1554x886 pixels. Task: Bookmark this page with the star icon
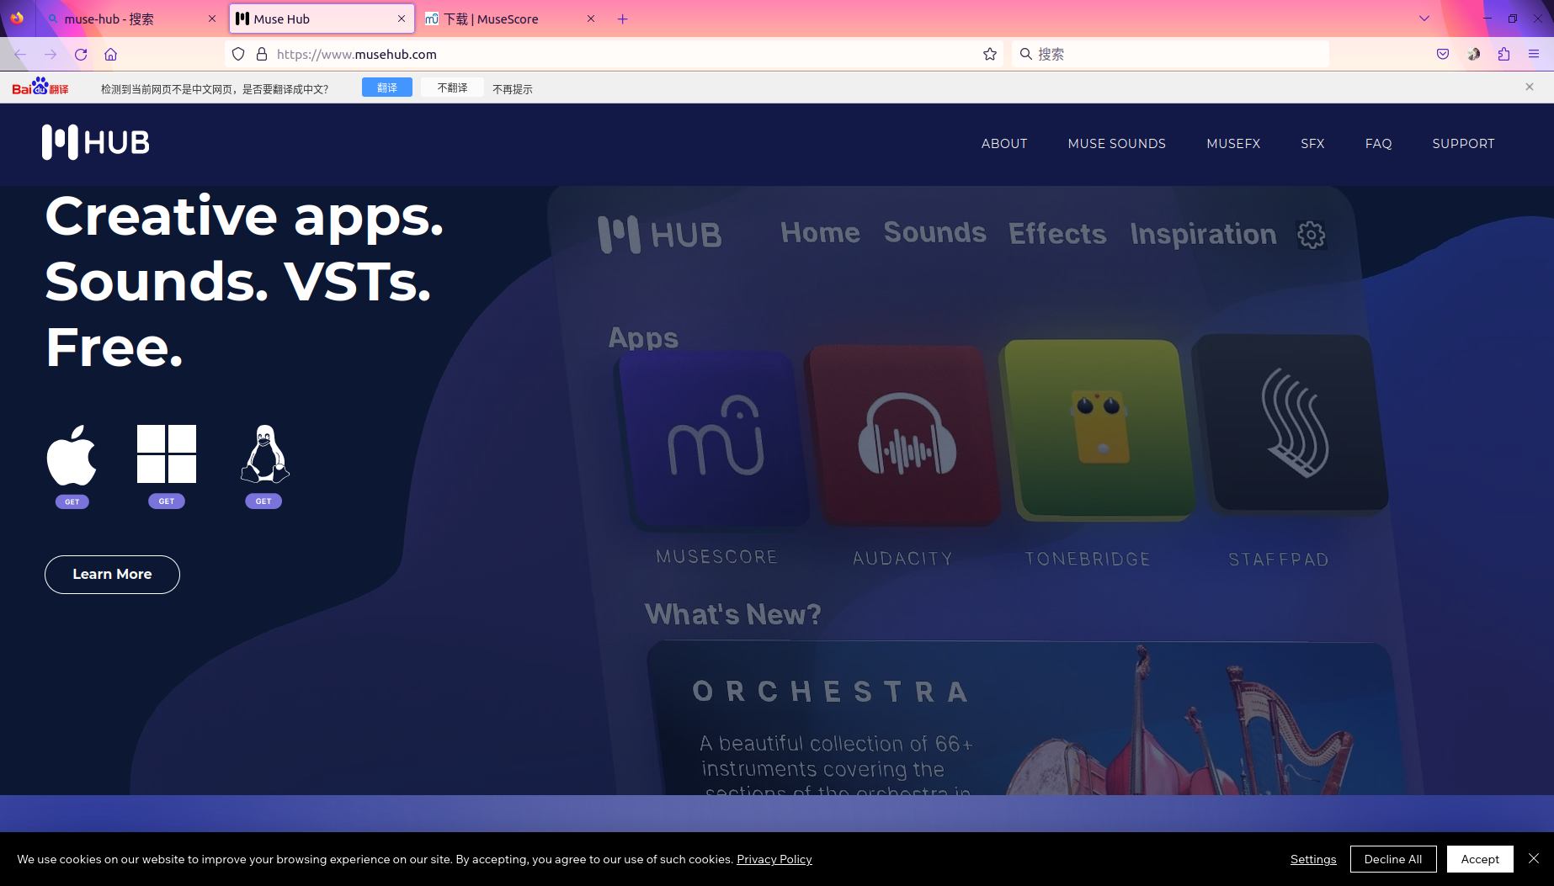pos(990,55)
